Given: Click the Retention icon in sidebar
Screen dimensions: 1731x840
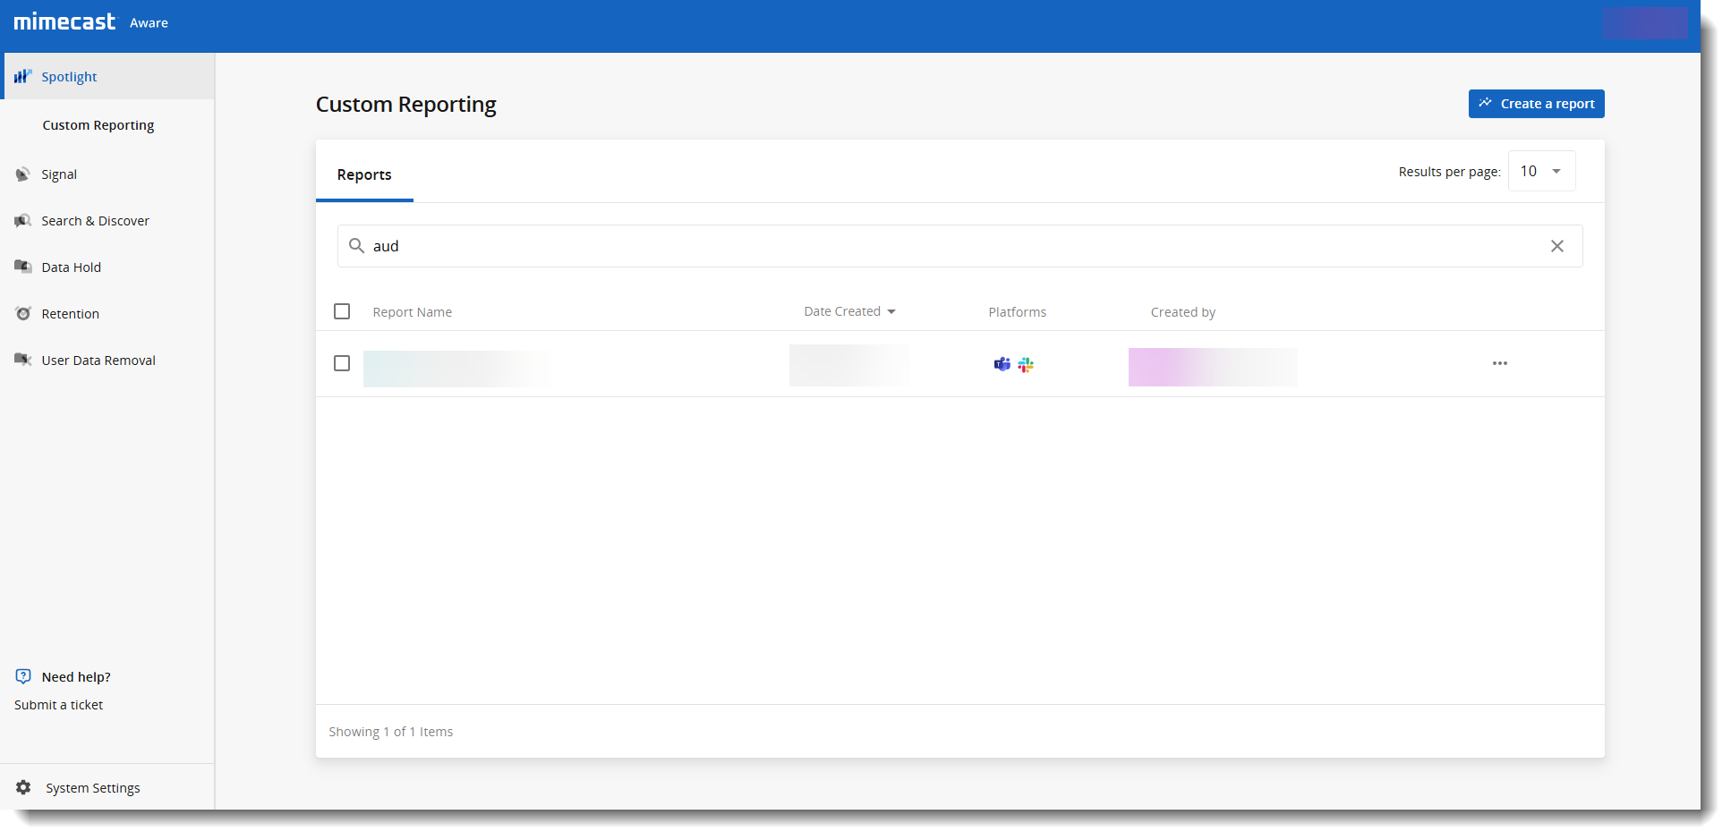Looking at the screenshot, I should pyautogui.click(x=23, y=314).
